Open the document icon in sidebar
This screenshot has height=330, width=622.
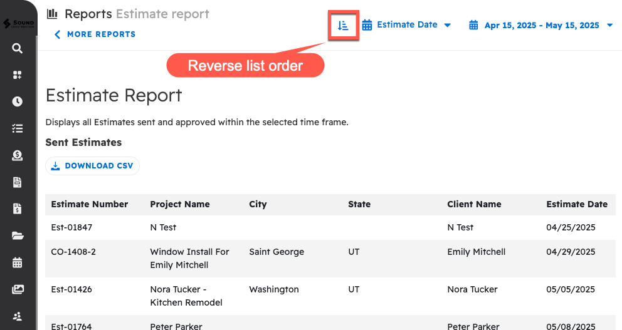click(18, 182)
